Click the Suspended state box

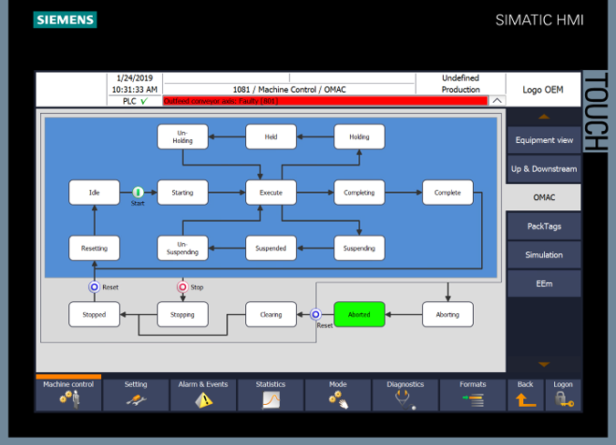(x=271, y=248)
